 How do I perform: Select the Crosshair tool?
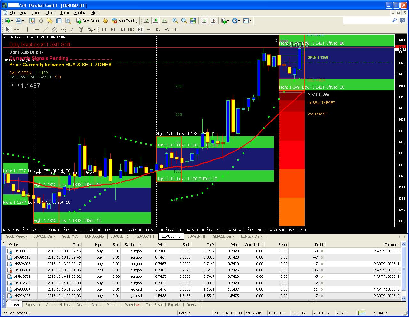17,29
